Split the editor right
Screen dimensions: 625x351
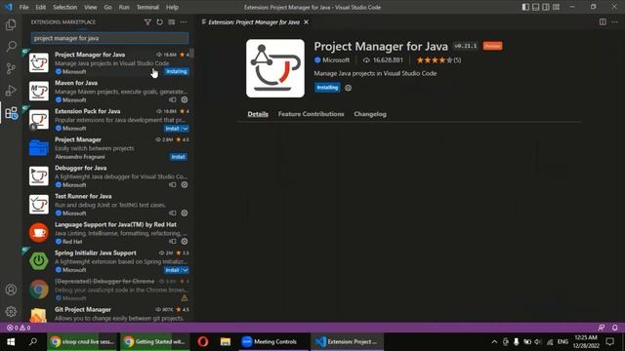click(x=603, y=21)
